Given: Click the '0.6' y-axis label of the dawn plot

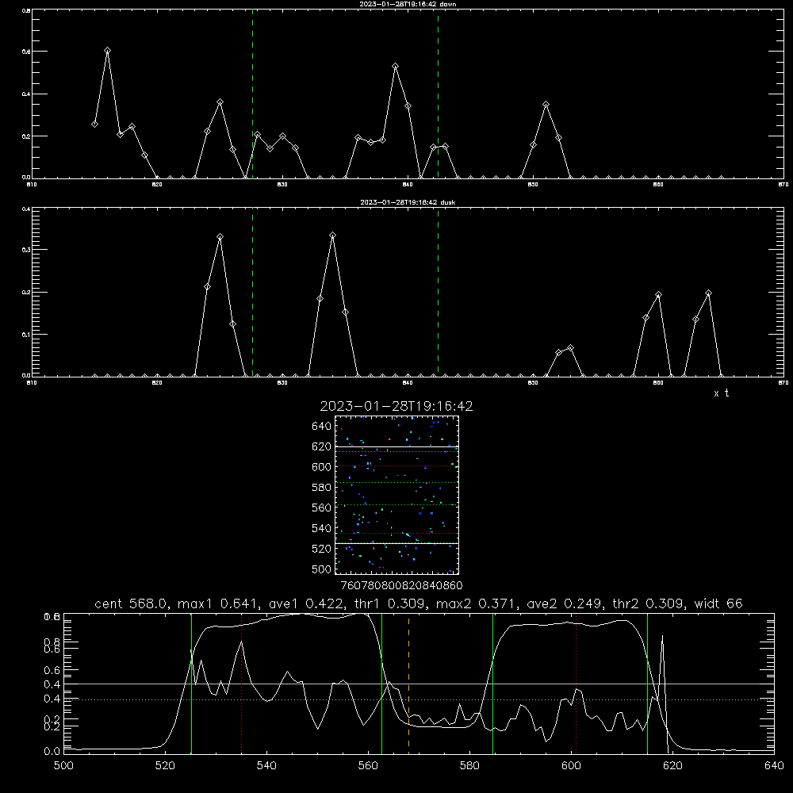Looking at the screenshot, I should click(x=26, y=52).
